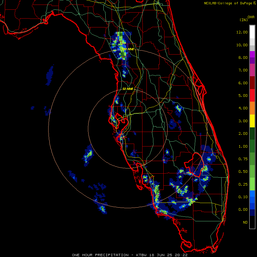Screen dimensions: 257x257
Task: Click the 10.00 legend value
Action: click(x=242, y=45)
